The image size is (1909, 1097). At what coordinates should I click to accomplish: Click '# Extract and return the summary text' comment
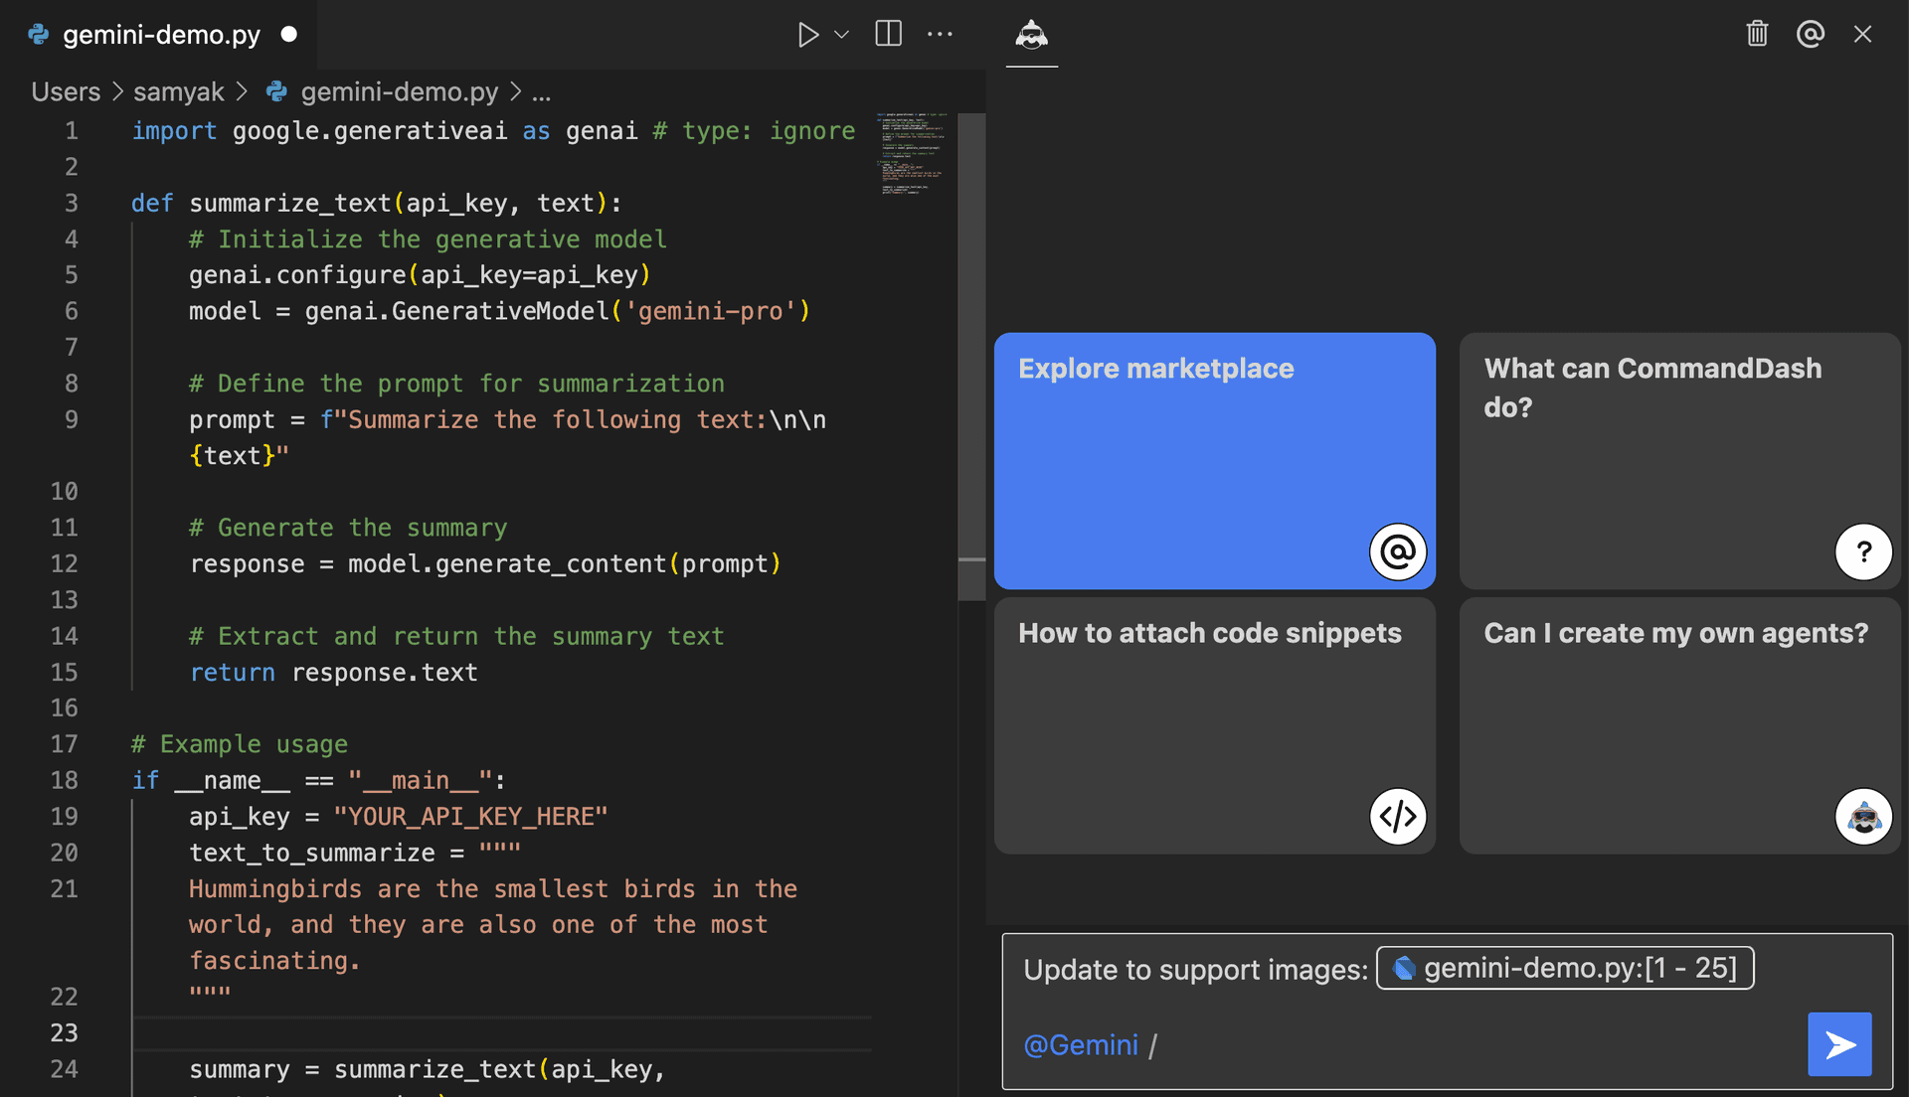tap(456, 636)
